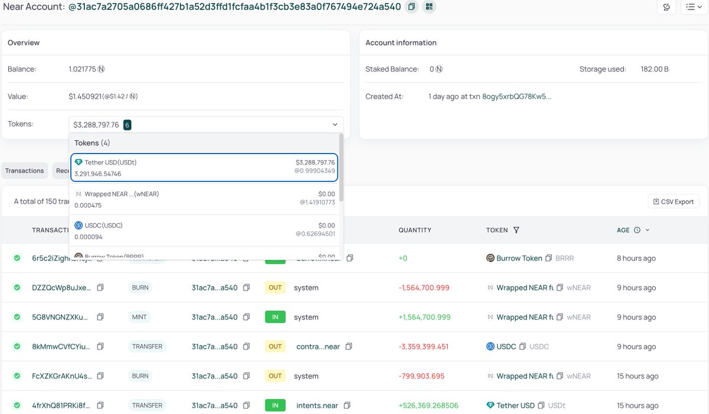This screenshot has height=414, width=709.
Task: Sort by AGE using chevron arrow
Action: coord(648,230)
